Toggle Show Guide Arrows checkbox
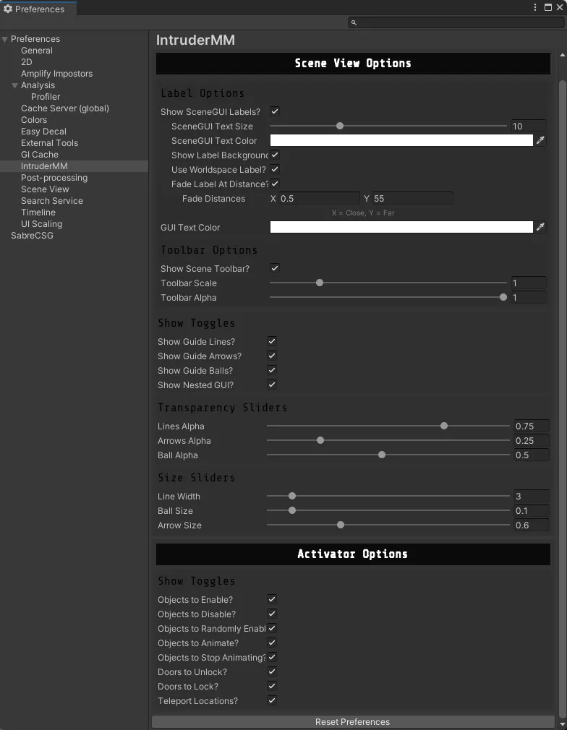 tap(272, 356)
